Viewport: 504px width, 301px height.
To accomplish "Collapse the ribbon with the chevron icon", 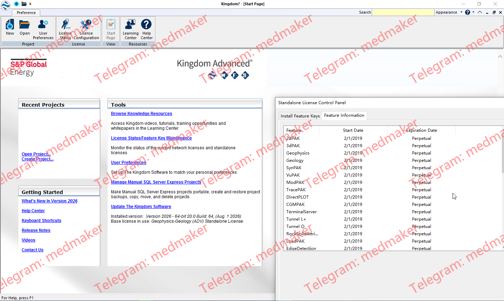I will tap(480, 12).
